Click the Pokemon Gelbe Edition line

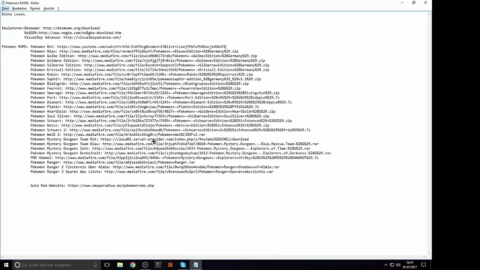(144, 56)
